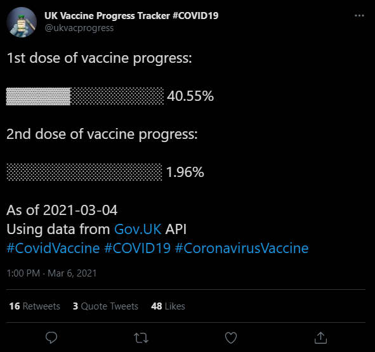Click the 1st dose progress bar
Image resolution: width=375 pixels, height=352 pixels.
click(x=85, y=96)
